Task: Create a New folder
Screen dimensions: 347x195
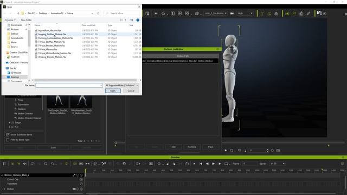Action: coord(27,20)
